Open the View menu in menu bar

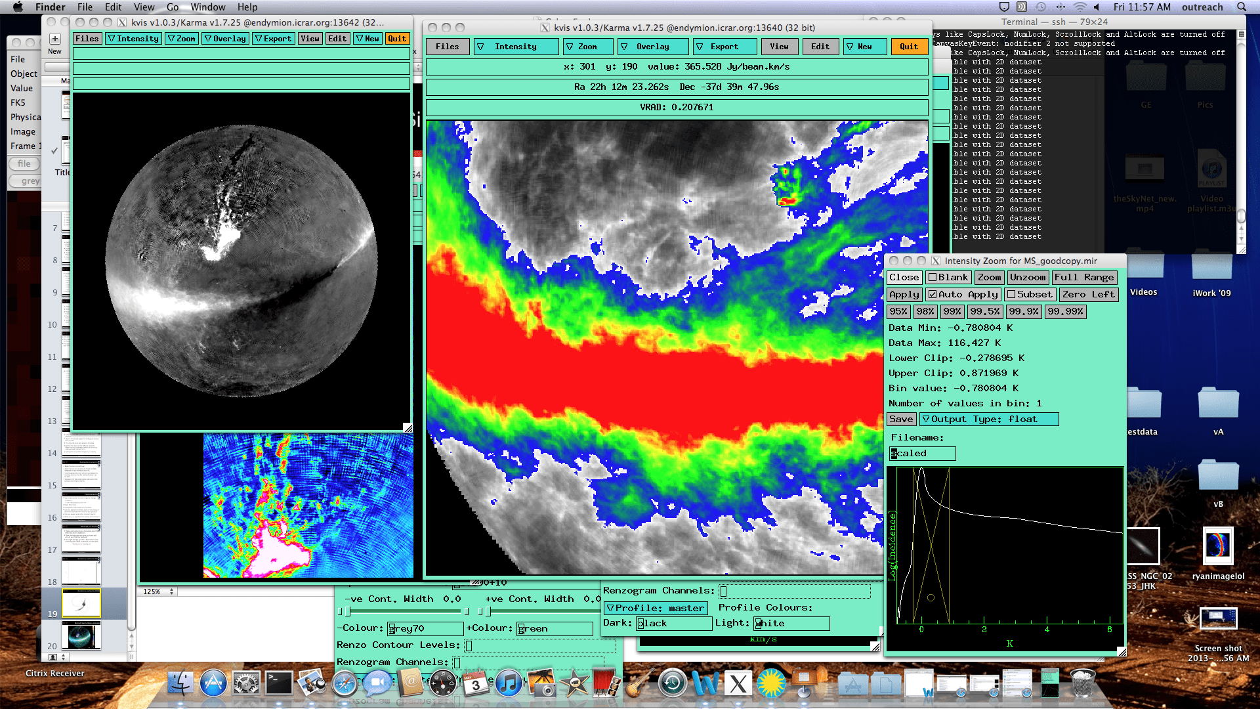click(x=144, y=7)
